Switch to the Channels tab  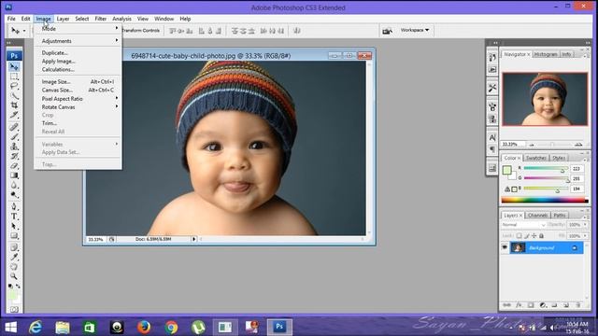538,216
